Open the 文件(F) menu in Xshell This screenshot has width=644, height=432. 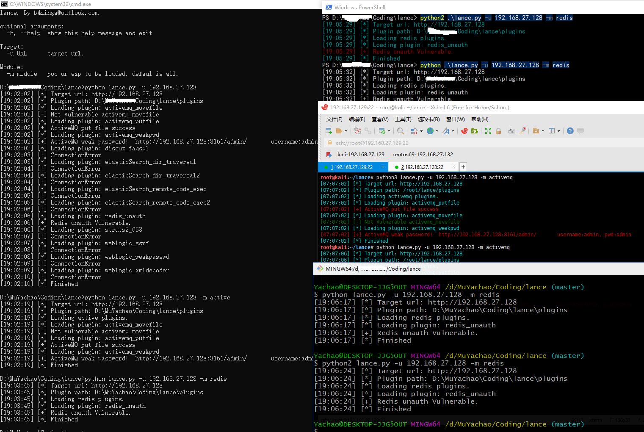click(334, 119)
